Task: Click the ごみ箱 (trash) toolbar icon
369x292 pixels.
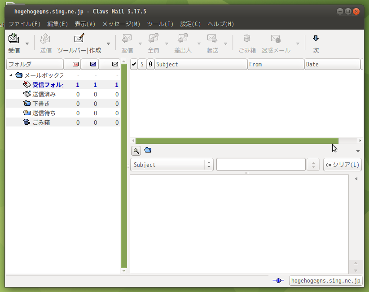Action: pos(247,38)
